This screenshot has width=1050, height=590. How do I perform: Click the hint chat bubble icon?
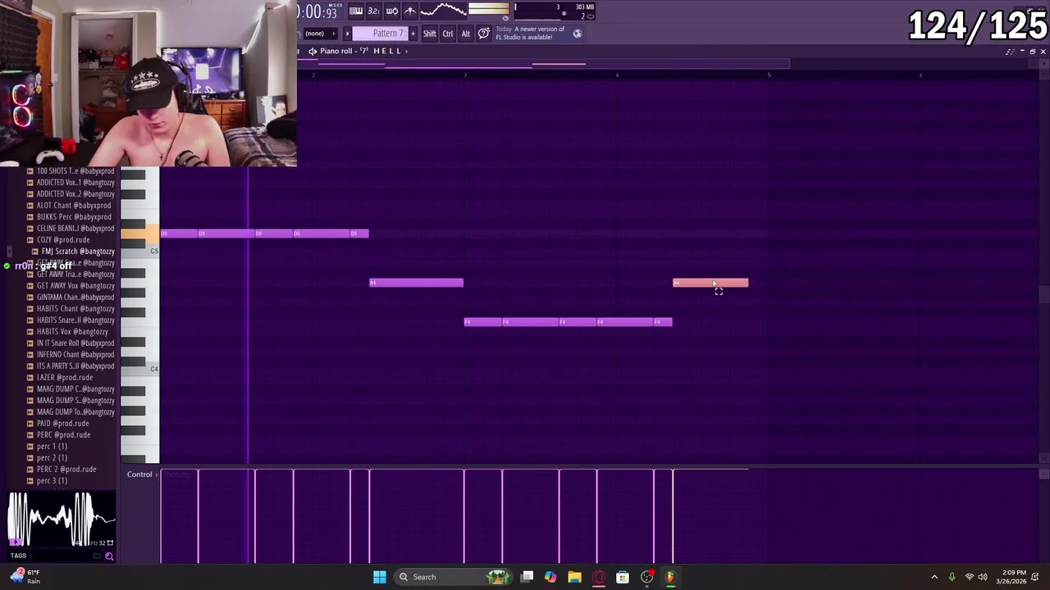tap(484, 33)
